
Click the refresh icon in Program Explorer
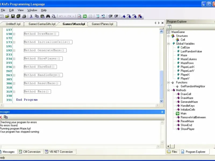click(x=169, y=27)
